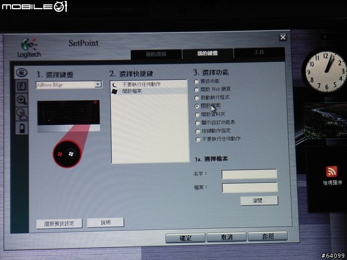
Task: Select the 按鍵動作指定 radio option
Action: (197, 131)
